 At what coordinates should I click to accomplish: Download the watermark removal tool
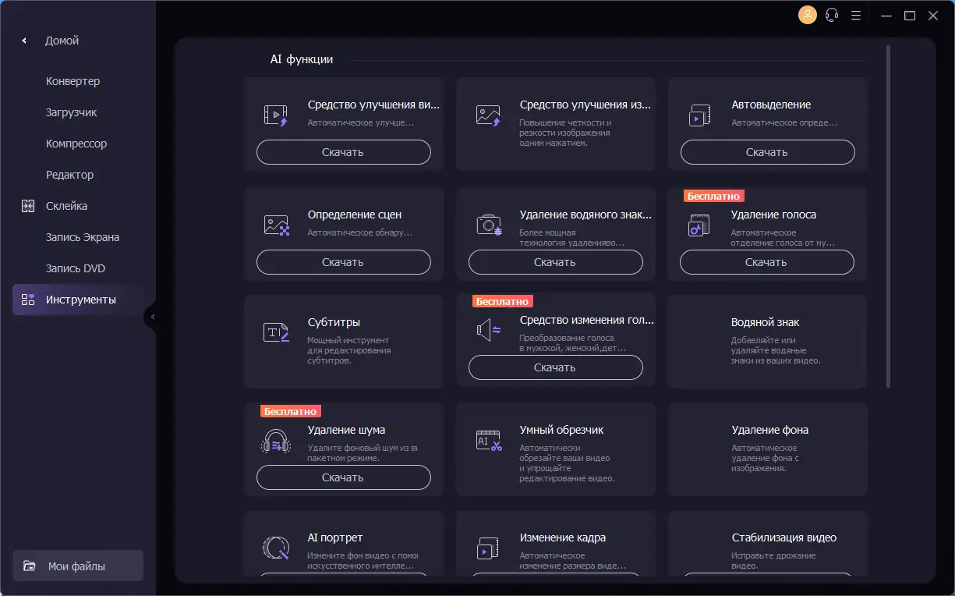tap(555, 262)
